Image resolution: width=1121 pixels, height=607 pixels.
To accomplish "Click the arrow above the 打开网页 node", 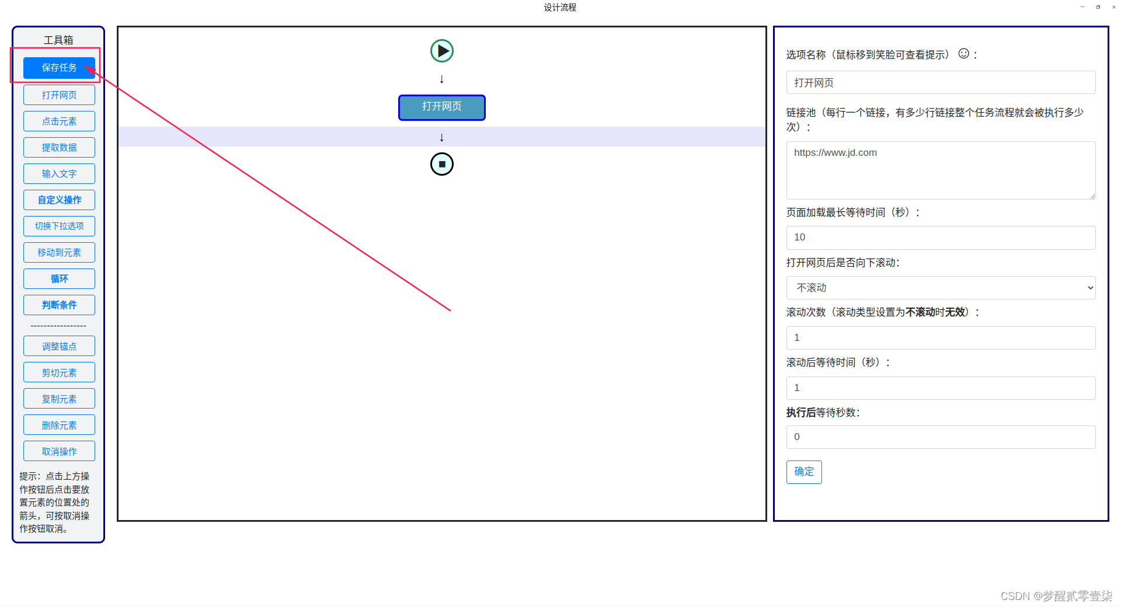I will (x=442, y=79).
